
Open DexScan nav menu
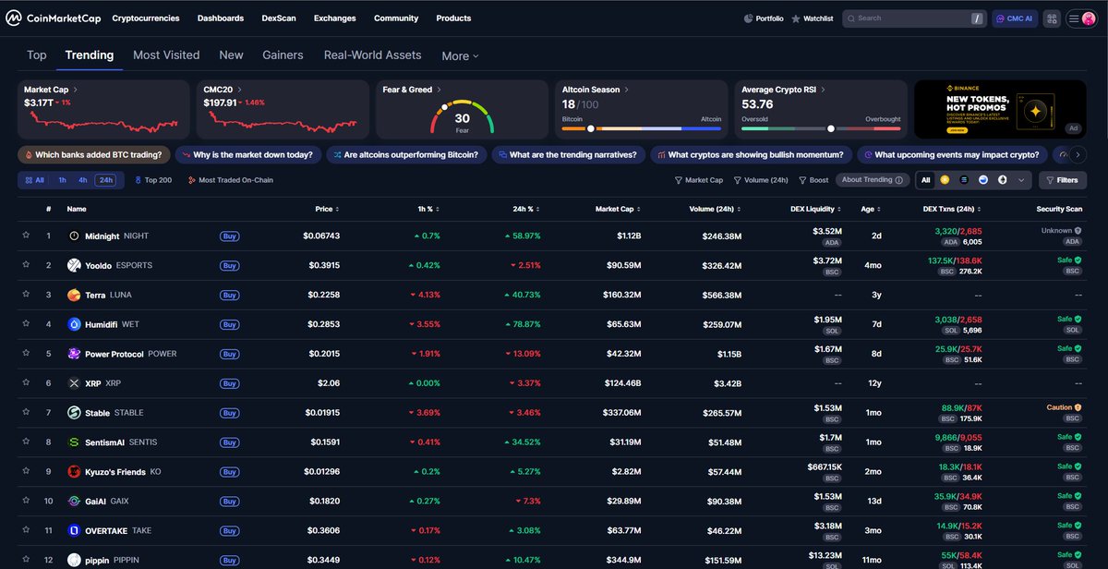click(279, 18)
